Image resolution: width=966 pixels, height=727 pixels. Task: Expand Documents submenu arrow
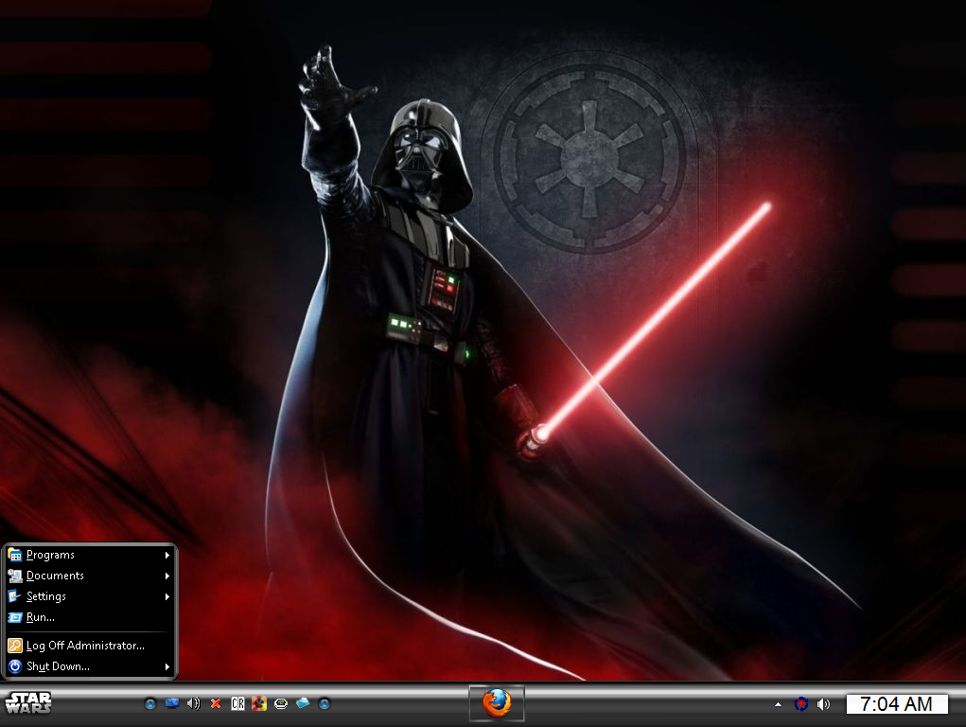click(167, 576)
